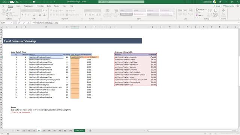Image resolution: width=240 pixels, height=135 pixels.
Task: Click the Accounting Number Format icon
Action: pyautogui.click(x=85, y=15)
